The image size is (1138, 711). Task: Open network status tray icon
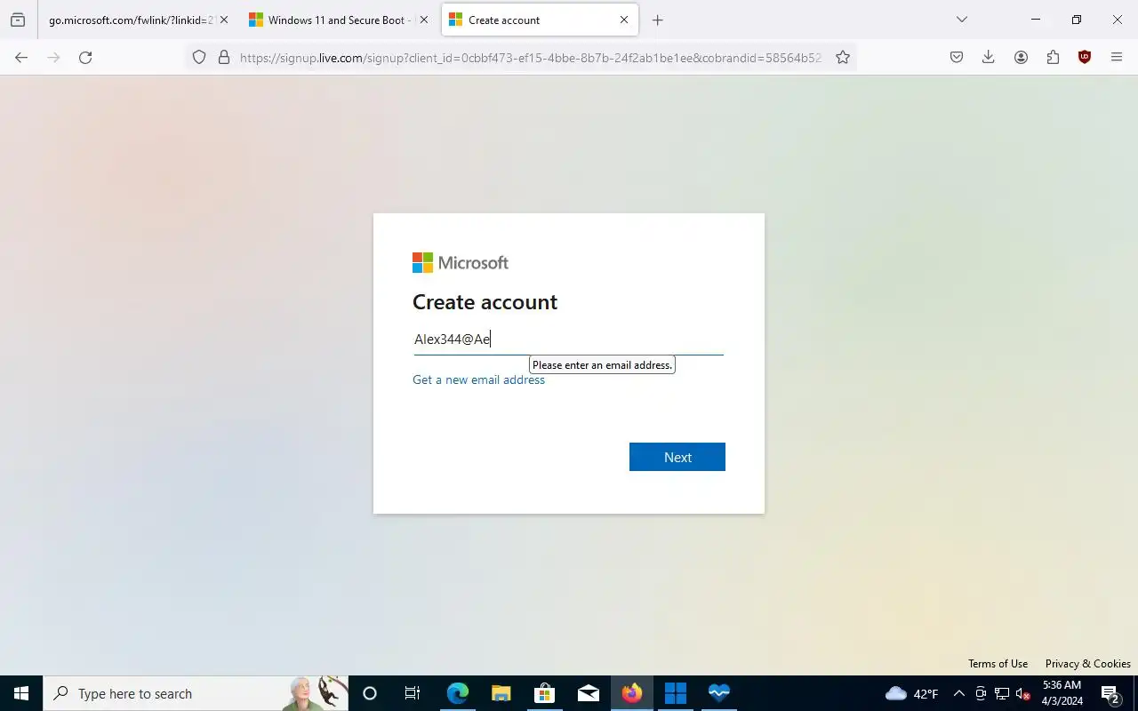1002,693
